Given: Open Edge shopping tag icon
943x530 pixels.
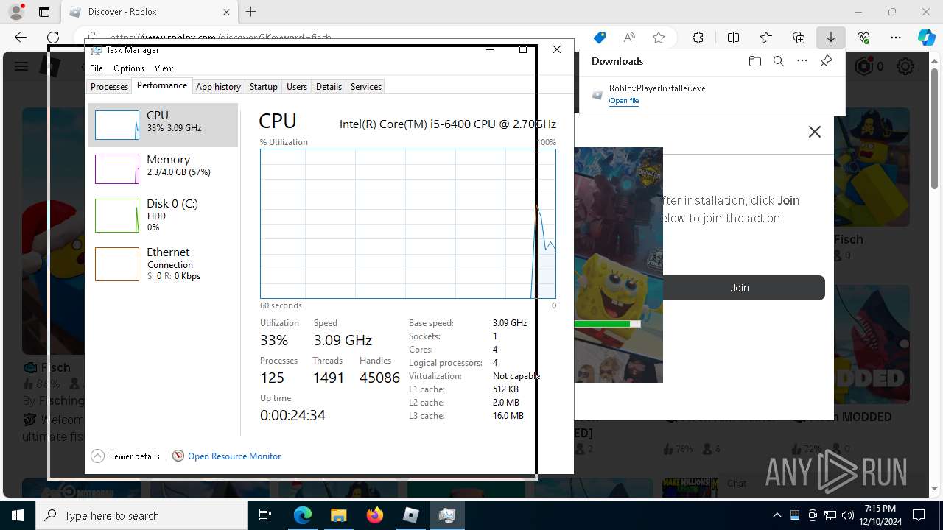Looking at the screenshot, I should [x=600, y=38].
